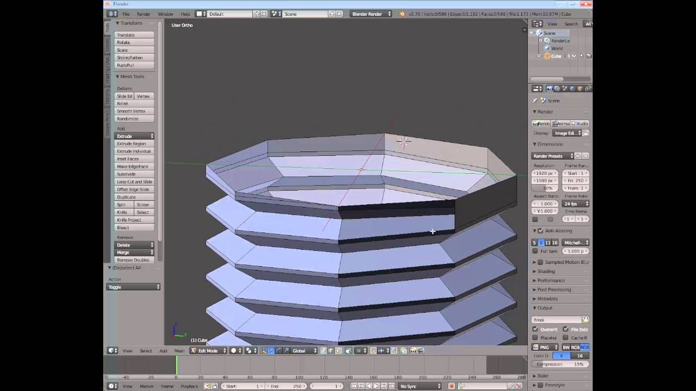This screenshot has height=391, width=696.
Task: Toggle the red auto keyframe record button
Action: click(450, 386)
